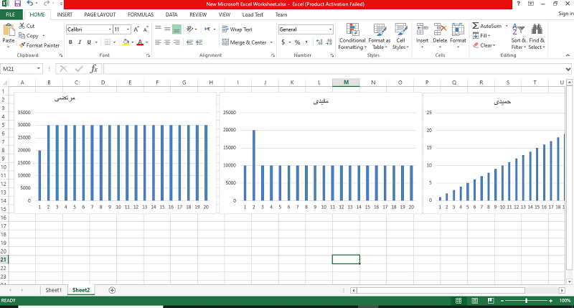Open the font name Calibri dropdown

(110, 29)
